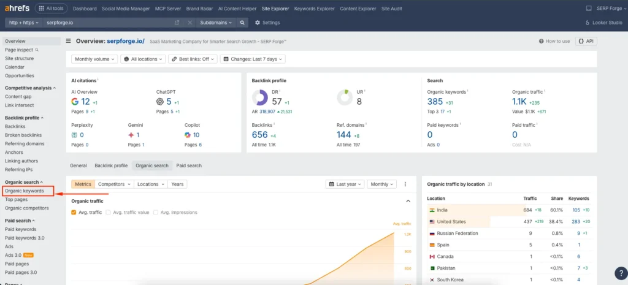Screen dimensions: 628x285
Task: Open Keywords Explorer in top menu
Action: (313, 9)
